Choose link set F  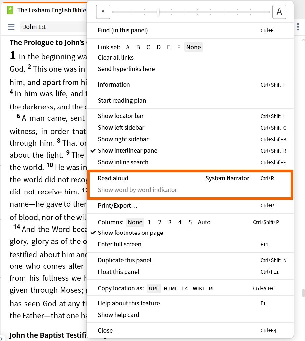coord(178,47)
